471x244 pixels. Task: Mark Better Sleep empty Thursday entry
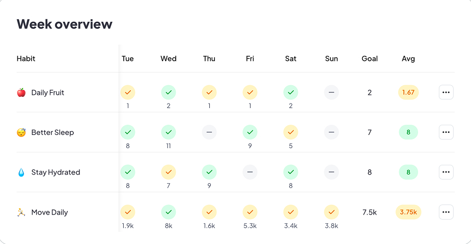coord(209,132)
